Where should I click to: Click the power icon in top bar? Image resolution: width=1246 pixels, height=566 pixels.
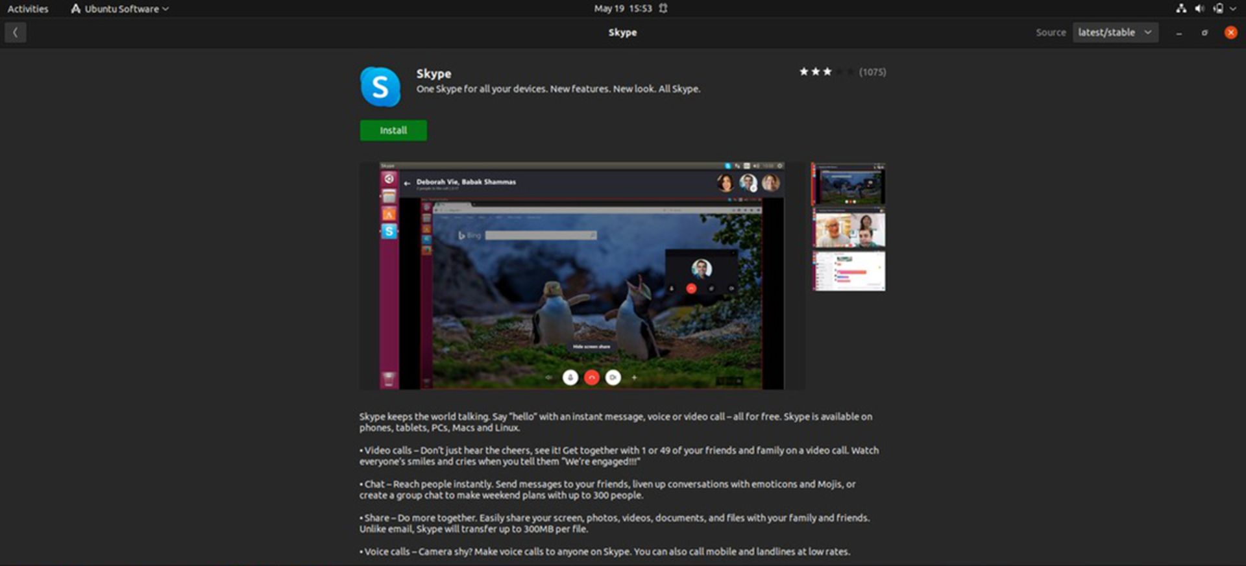pyautogui.click(x=1218, y=8)
